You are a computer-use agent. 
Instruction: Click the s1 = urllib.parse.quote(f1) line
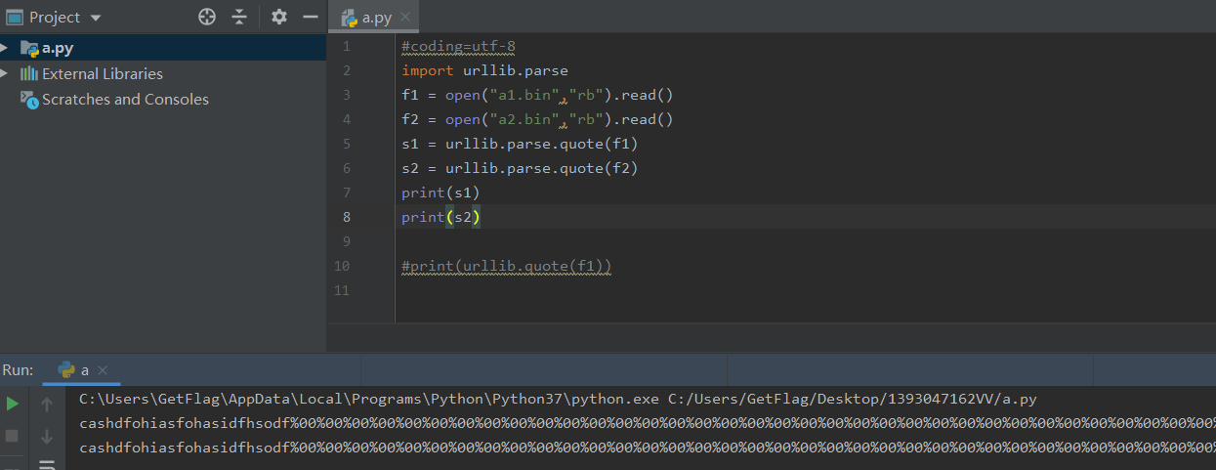(x=520, y=144)
